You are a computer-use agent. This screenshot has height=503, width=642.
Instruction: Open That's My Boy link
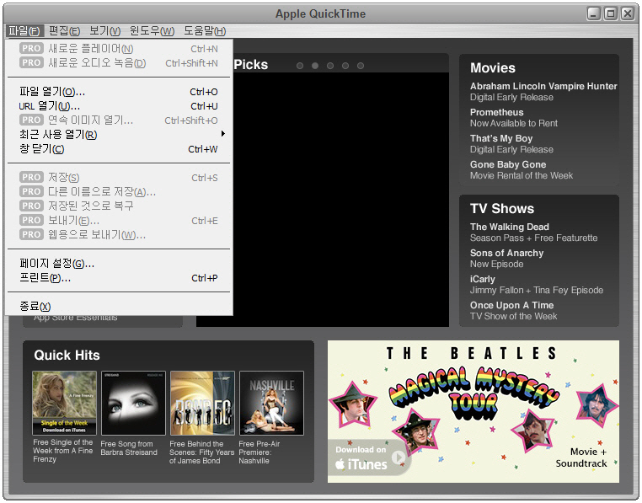click(501, 138)
